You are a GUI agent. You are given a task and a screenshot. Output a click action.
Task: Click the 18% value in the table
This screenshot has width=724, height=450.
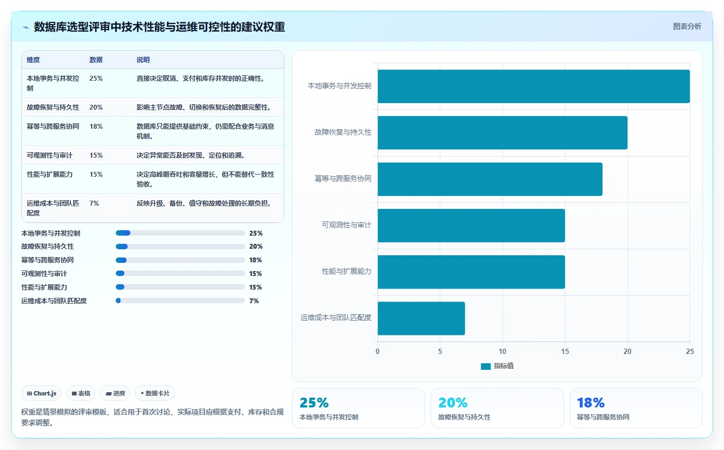tap(96, 127)
